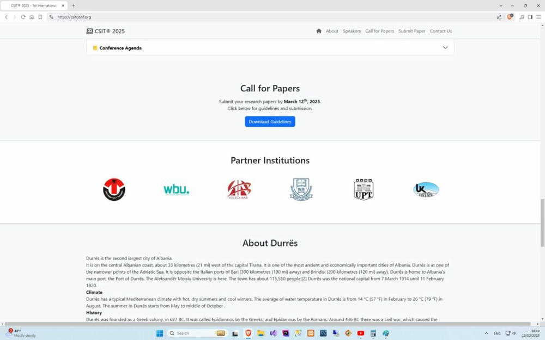Open the Brave Shields icon in address bar
Image resolution: width=545 pixels, height=340 pixels.
510,17
